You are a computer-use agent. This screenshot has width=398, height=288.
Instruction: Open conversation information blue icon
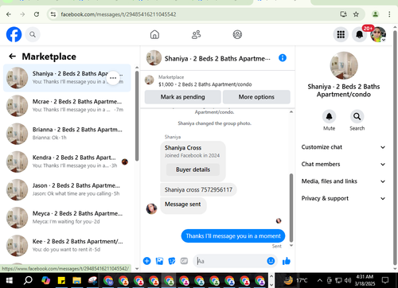(283, 58)
